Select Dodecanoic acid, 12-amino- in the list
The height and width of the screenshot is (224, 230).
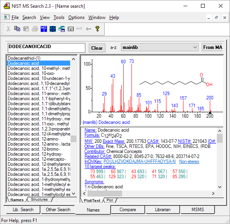(39, 139)
